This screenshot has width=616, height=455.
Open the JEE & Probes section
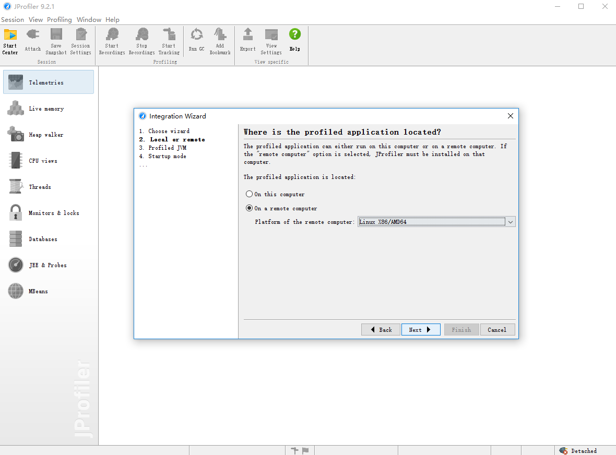pos(49,265)
